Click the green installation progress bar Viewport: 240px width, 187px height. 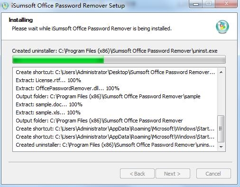click(x=119, y=59)
